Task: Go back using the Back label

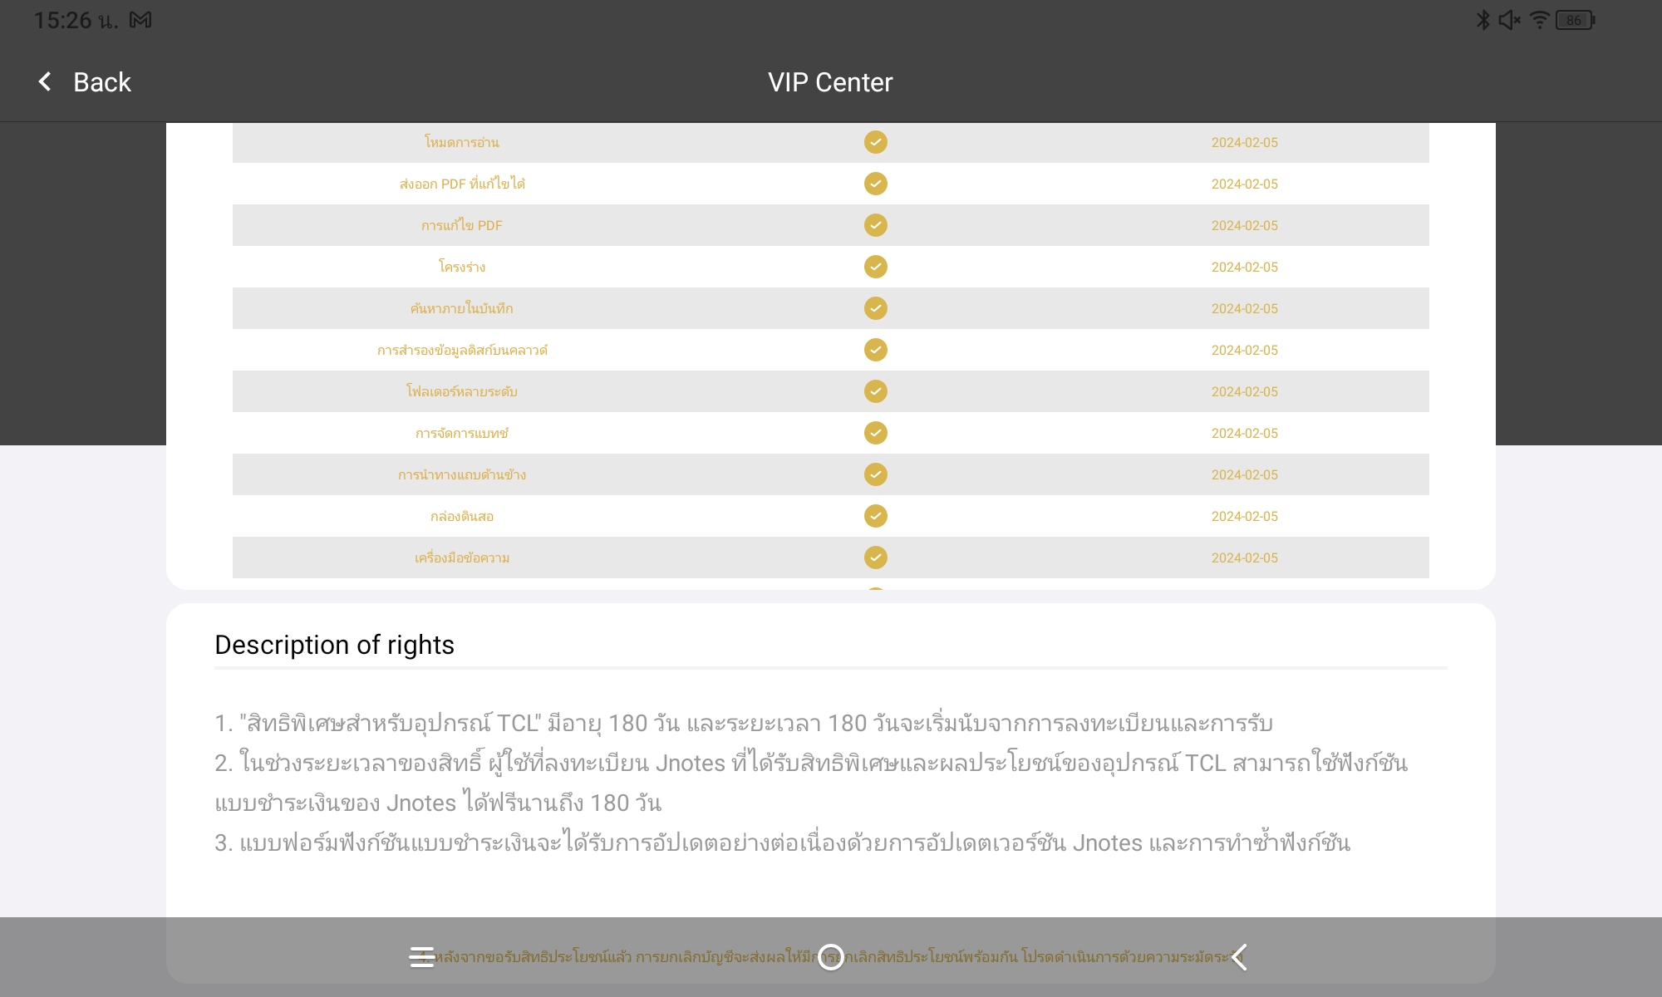Action: pyautogui.click(x=102, y=82)
